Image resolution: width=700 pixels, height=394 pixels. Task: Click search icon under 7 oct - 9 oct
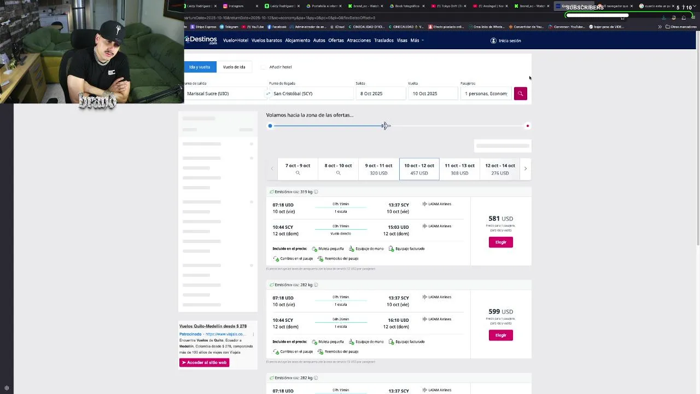(297, 173)
